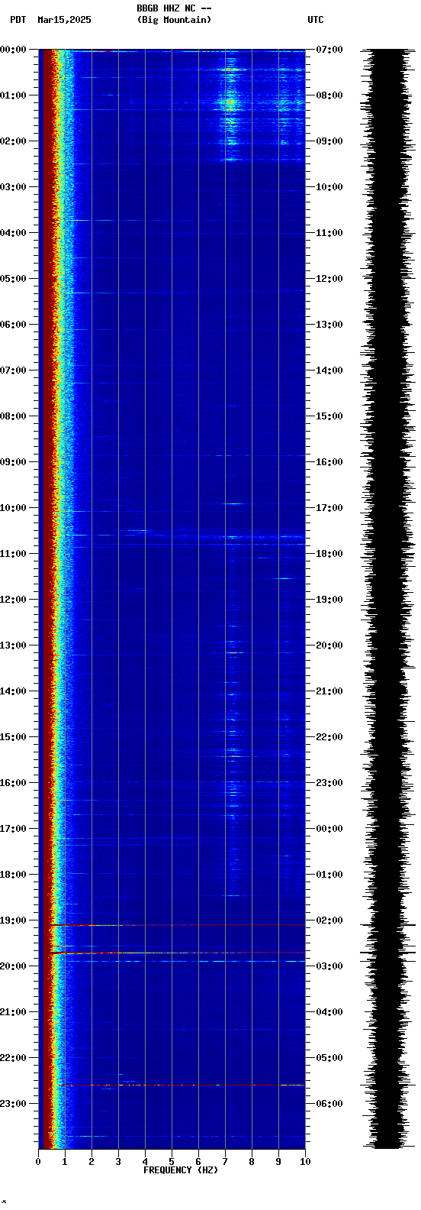Click the '14:00' UTC time label

tap(329, 370)
